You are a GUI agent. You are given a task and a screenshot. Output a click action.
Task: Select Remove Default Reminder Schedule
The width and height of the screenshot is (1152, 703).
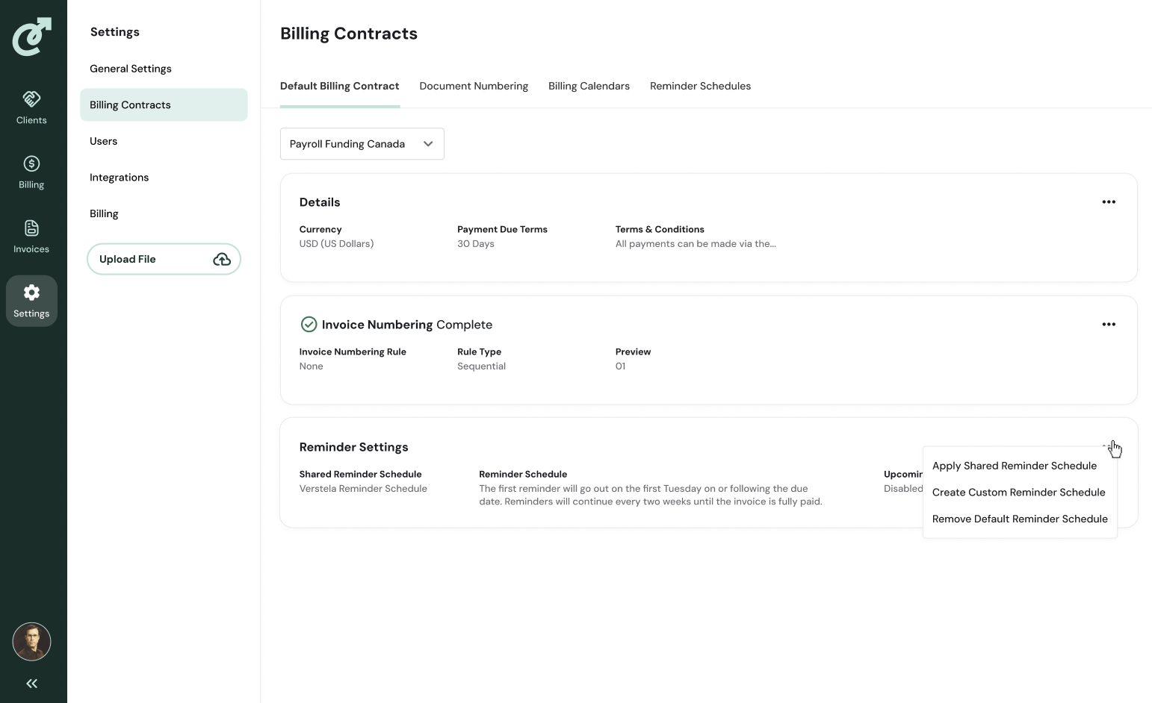click(1020, 519)
